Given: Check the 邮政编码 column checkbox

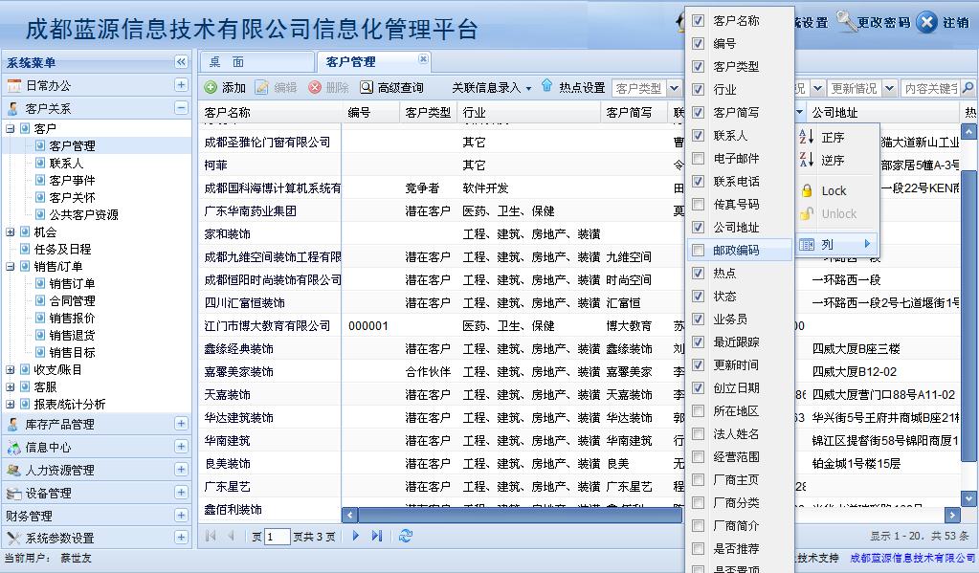Looking at the screenshot, I should click(698, 251).
